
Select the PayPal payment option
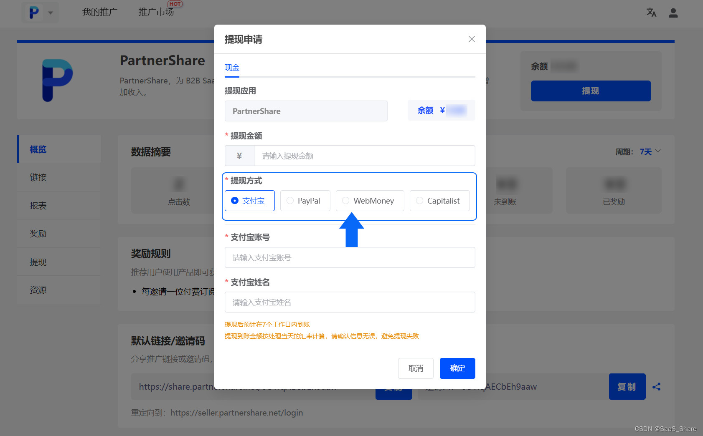[x=305, y=201]
